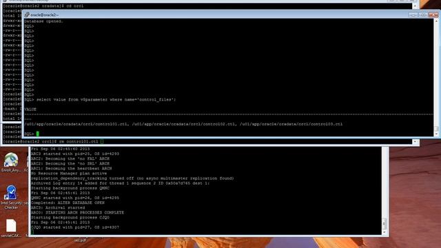Open the Intel Security Checker desktop icon

point(11,197)
